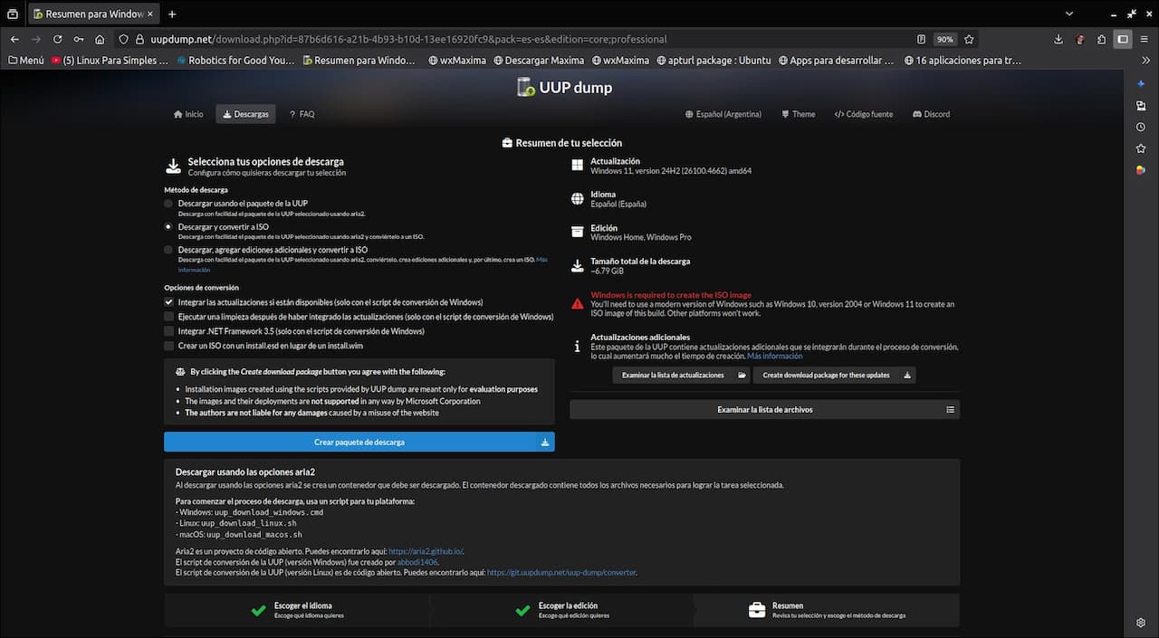Viewport: 1159px width, 638px height.
Task: Select 'Descargar usando el paquete de la UUP'
Action: (168, 205)
